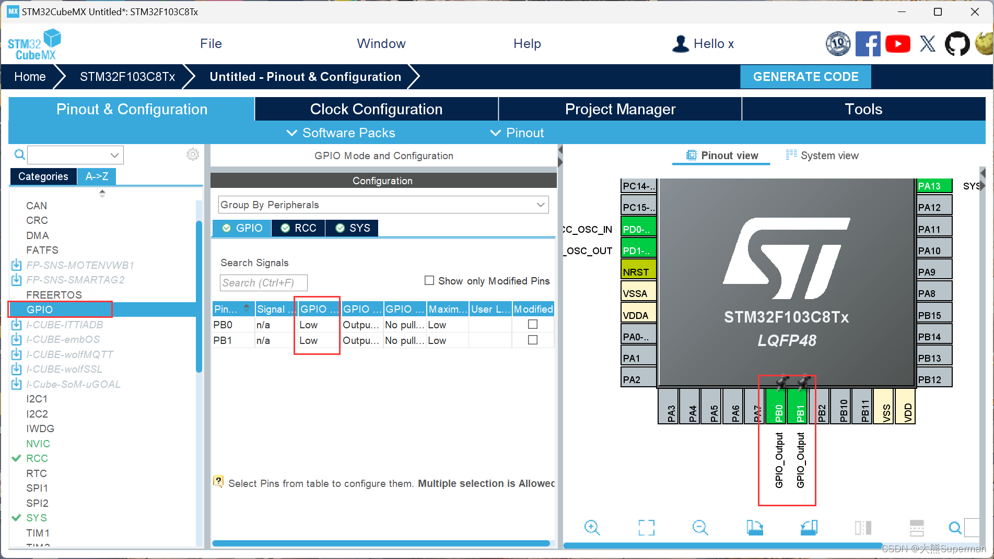Select CAN in the categories list
The image size is (994, 559).
tap(37, 206)
